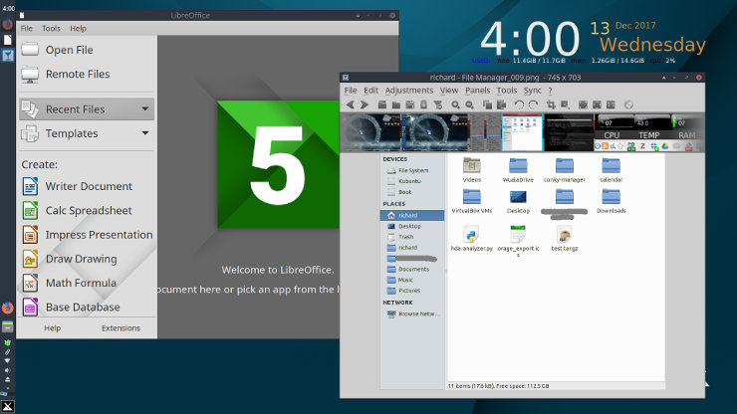The width and height of the screenshot is (737, 414).
Task: Click Open File in LibreOffice Start Center
Action: point(58,50)
